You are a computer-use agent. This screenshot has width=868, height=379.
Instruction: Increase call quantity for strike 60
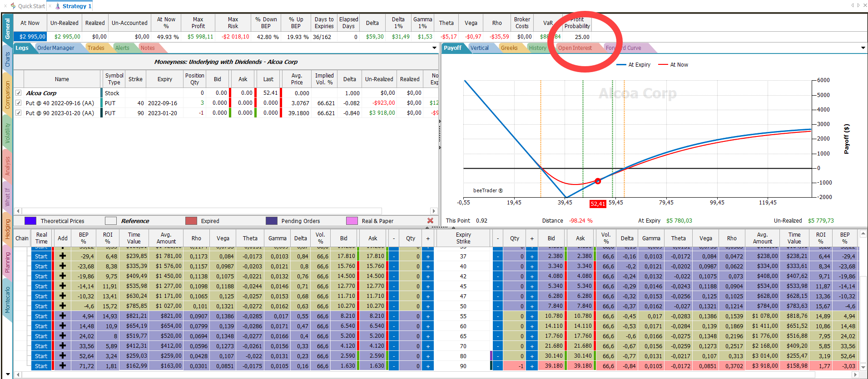(428, 326)
